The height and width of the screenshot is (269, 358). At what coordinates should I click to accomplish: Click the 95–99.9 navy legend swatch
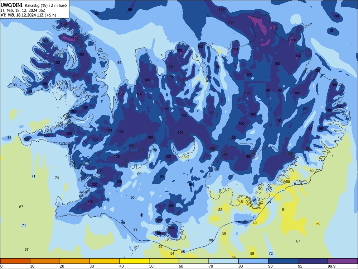tap(313, 261)
